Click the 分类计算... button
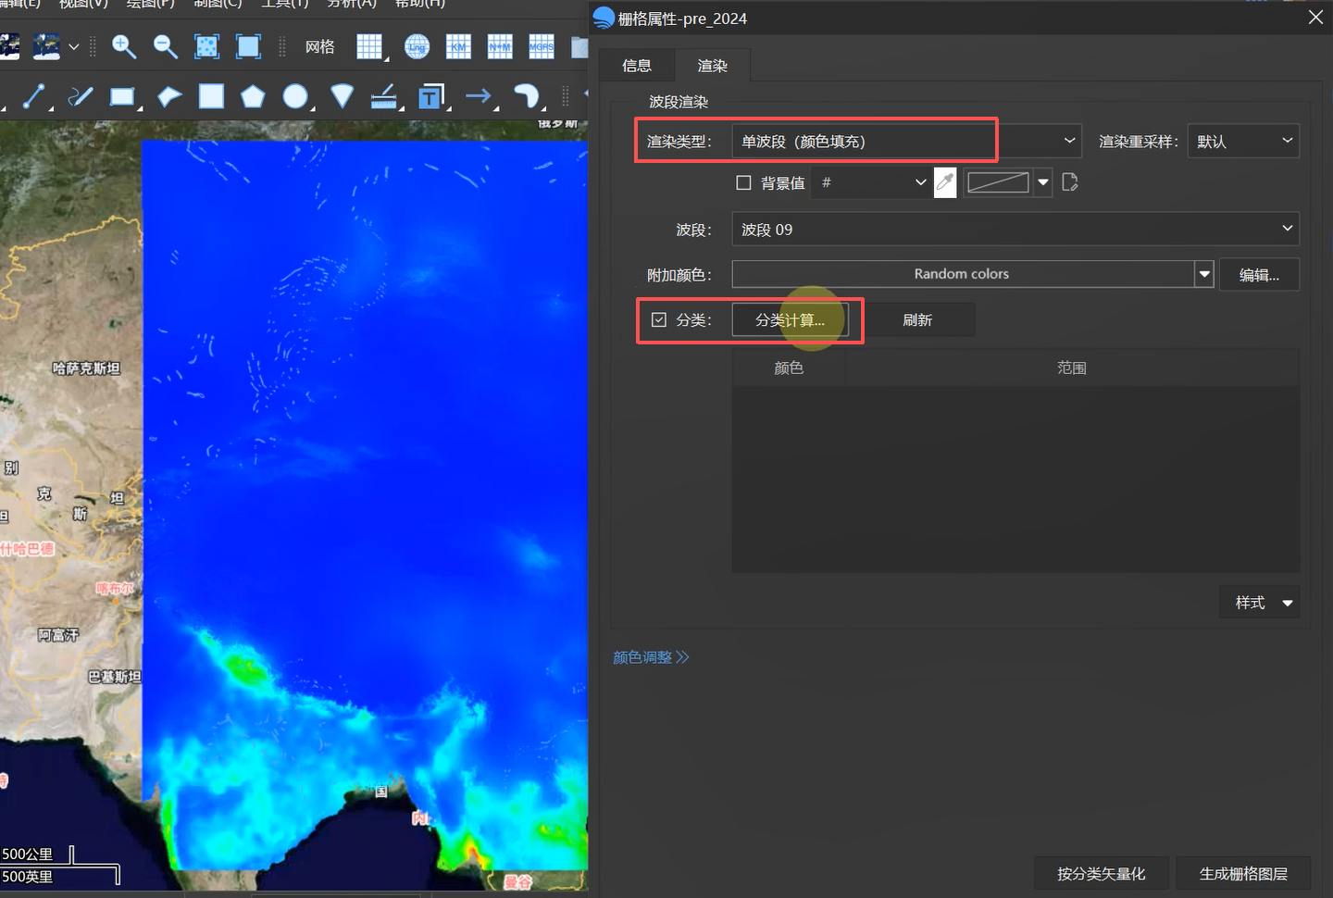 click(790, 319)
